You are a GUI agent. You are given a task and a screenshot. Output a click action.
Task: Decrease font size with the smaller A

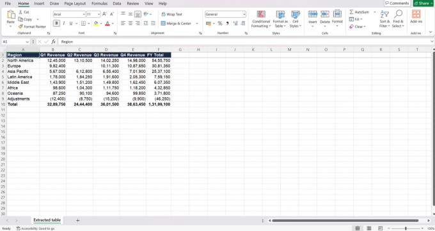coord(112,14)
